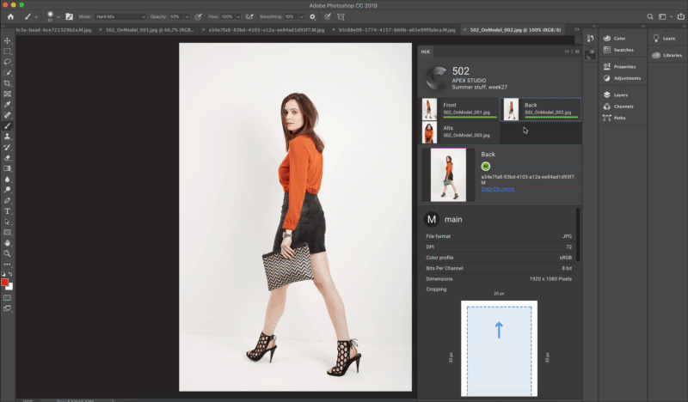Pick the Zoom tool
Viewport: 688px width, 402px height.
(x=8, y=253)
